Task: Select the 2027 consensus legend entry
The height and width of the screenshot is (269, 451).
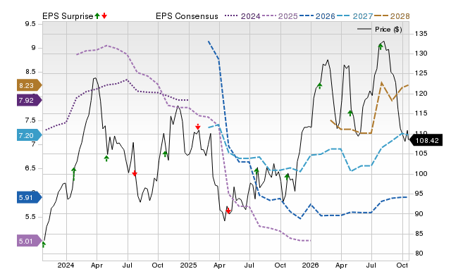Action: [x=354, y=16]
